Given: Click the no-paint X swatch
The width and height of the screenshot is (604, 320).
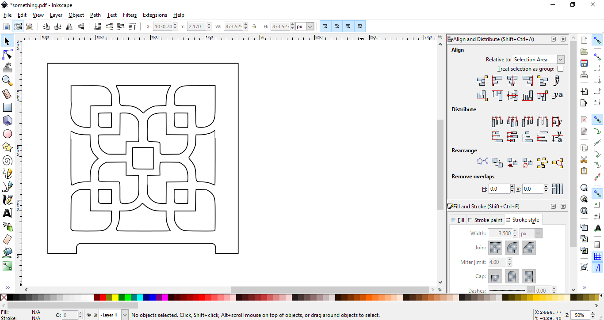Looking at the screenshot, I should pyautogui.click(x=4, y=298).
